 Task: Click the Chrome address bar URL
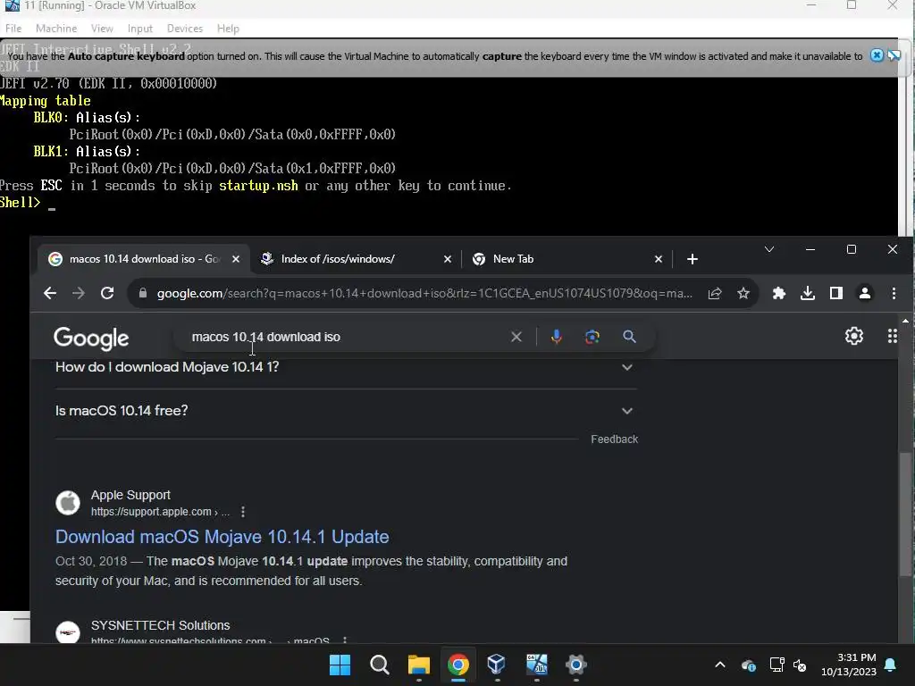[424, 293]
